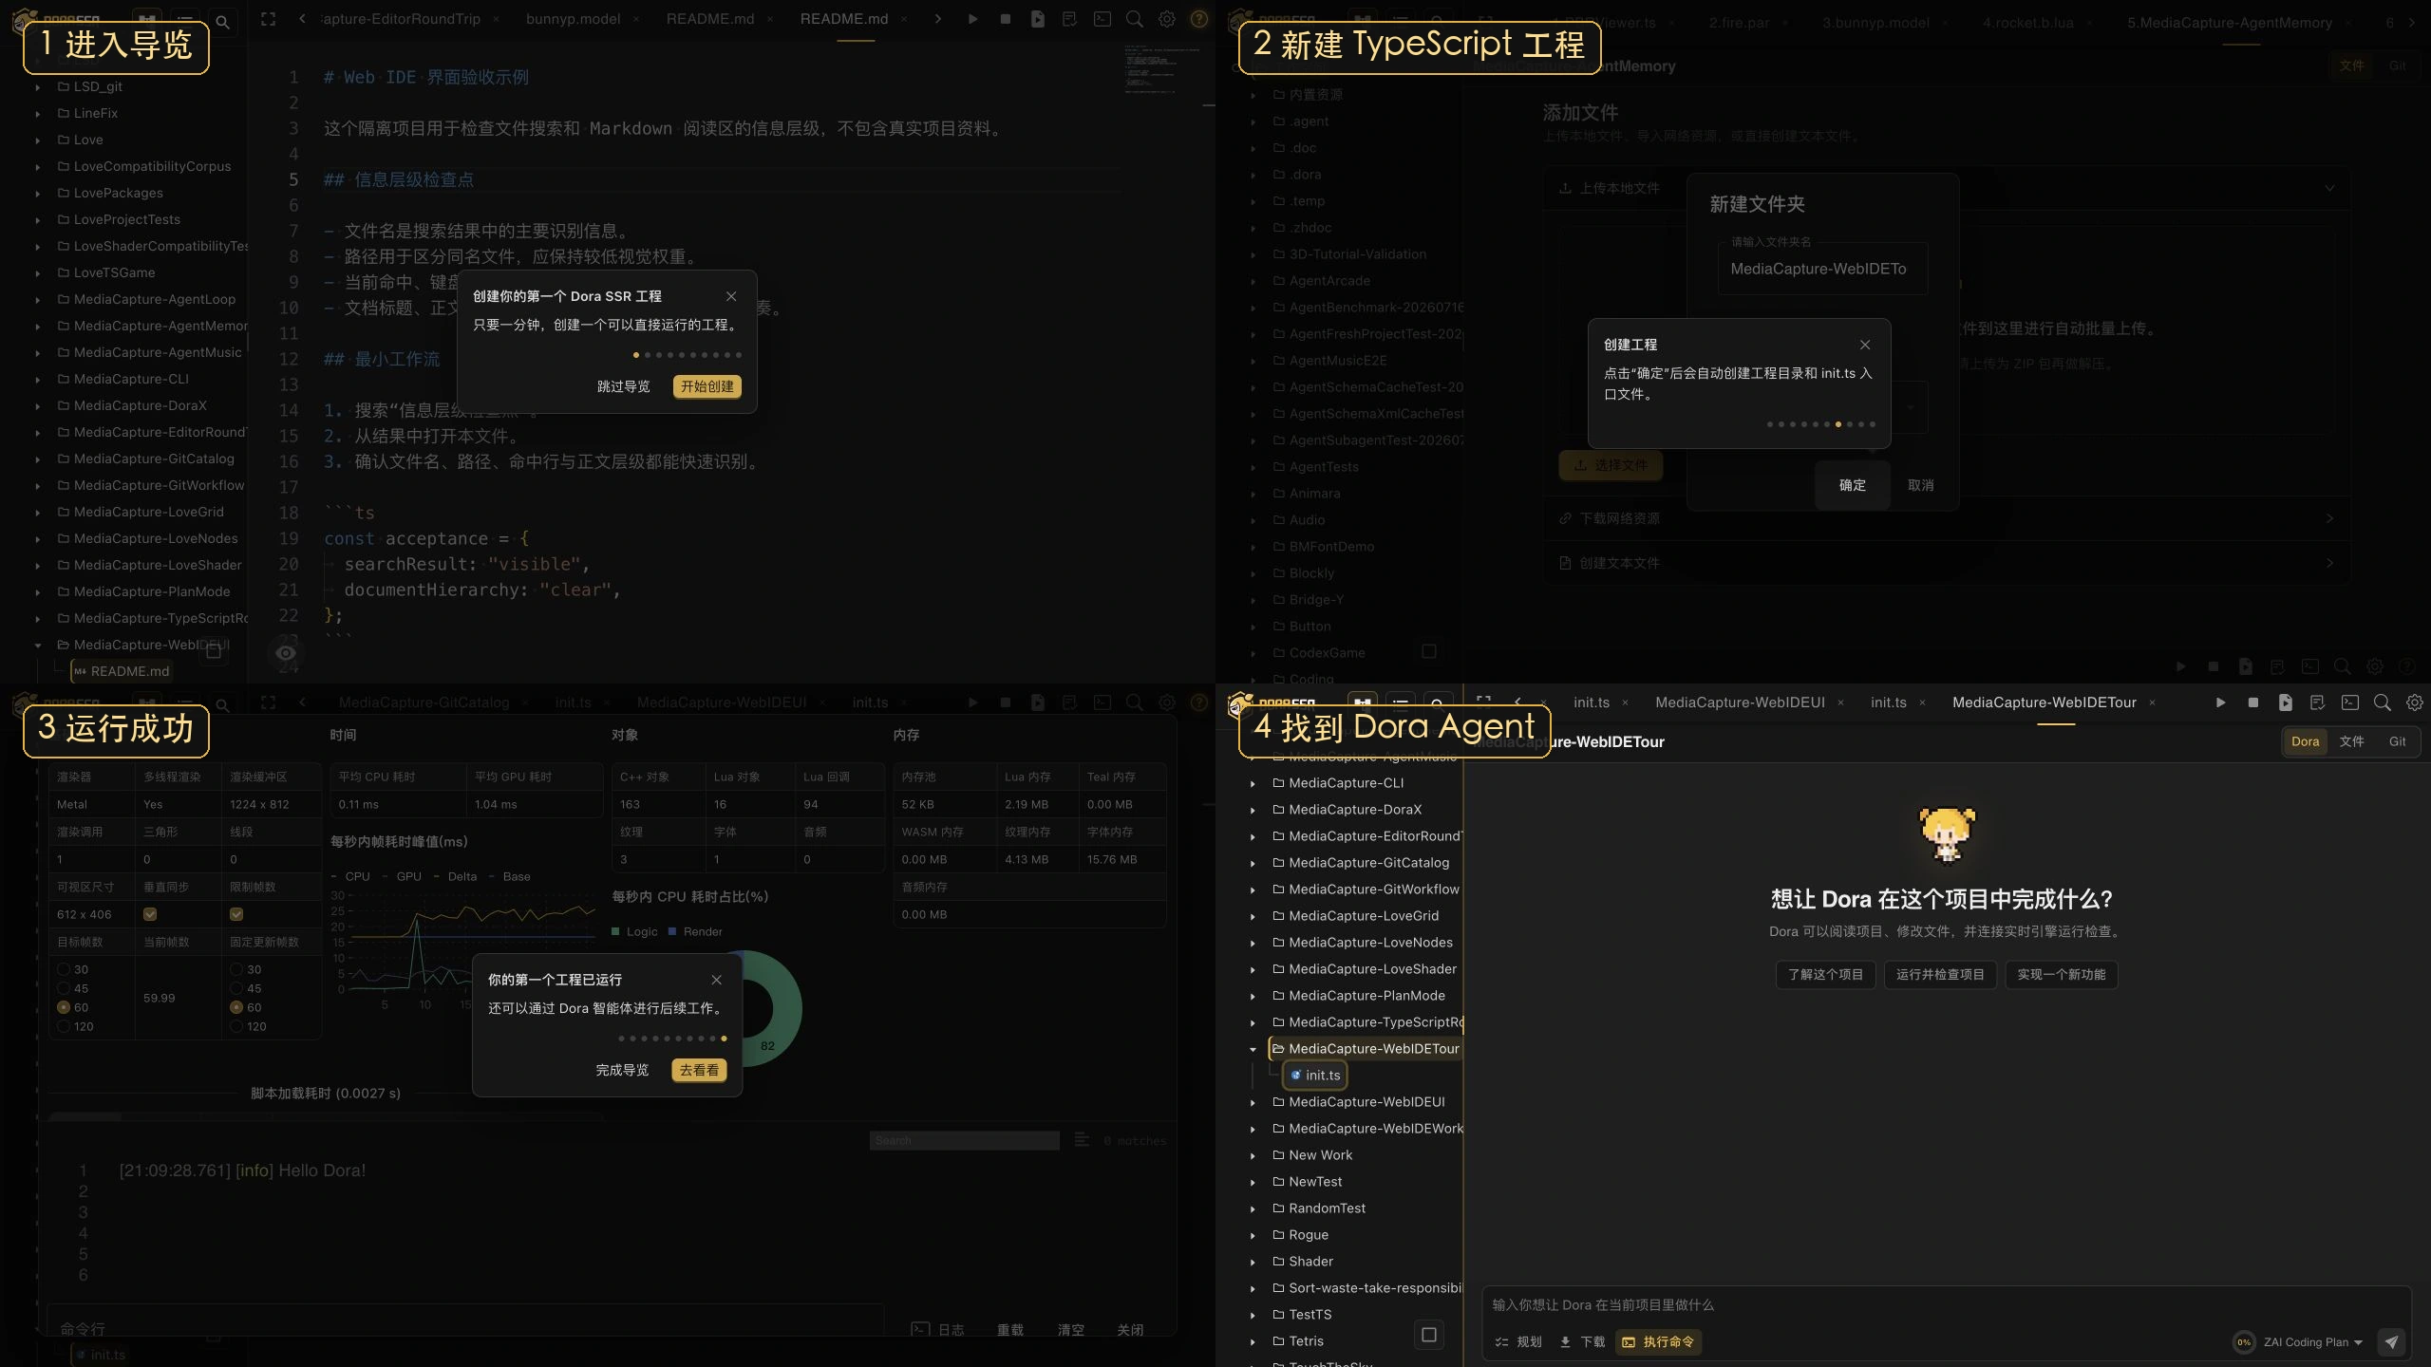This screenshot has height=1367, width=2431.
Task: Go back with the left chevron in panel 4
Action: coord(1517,702)
